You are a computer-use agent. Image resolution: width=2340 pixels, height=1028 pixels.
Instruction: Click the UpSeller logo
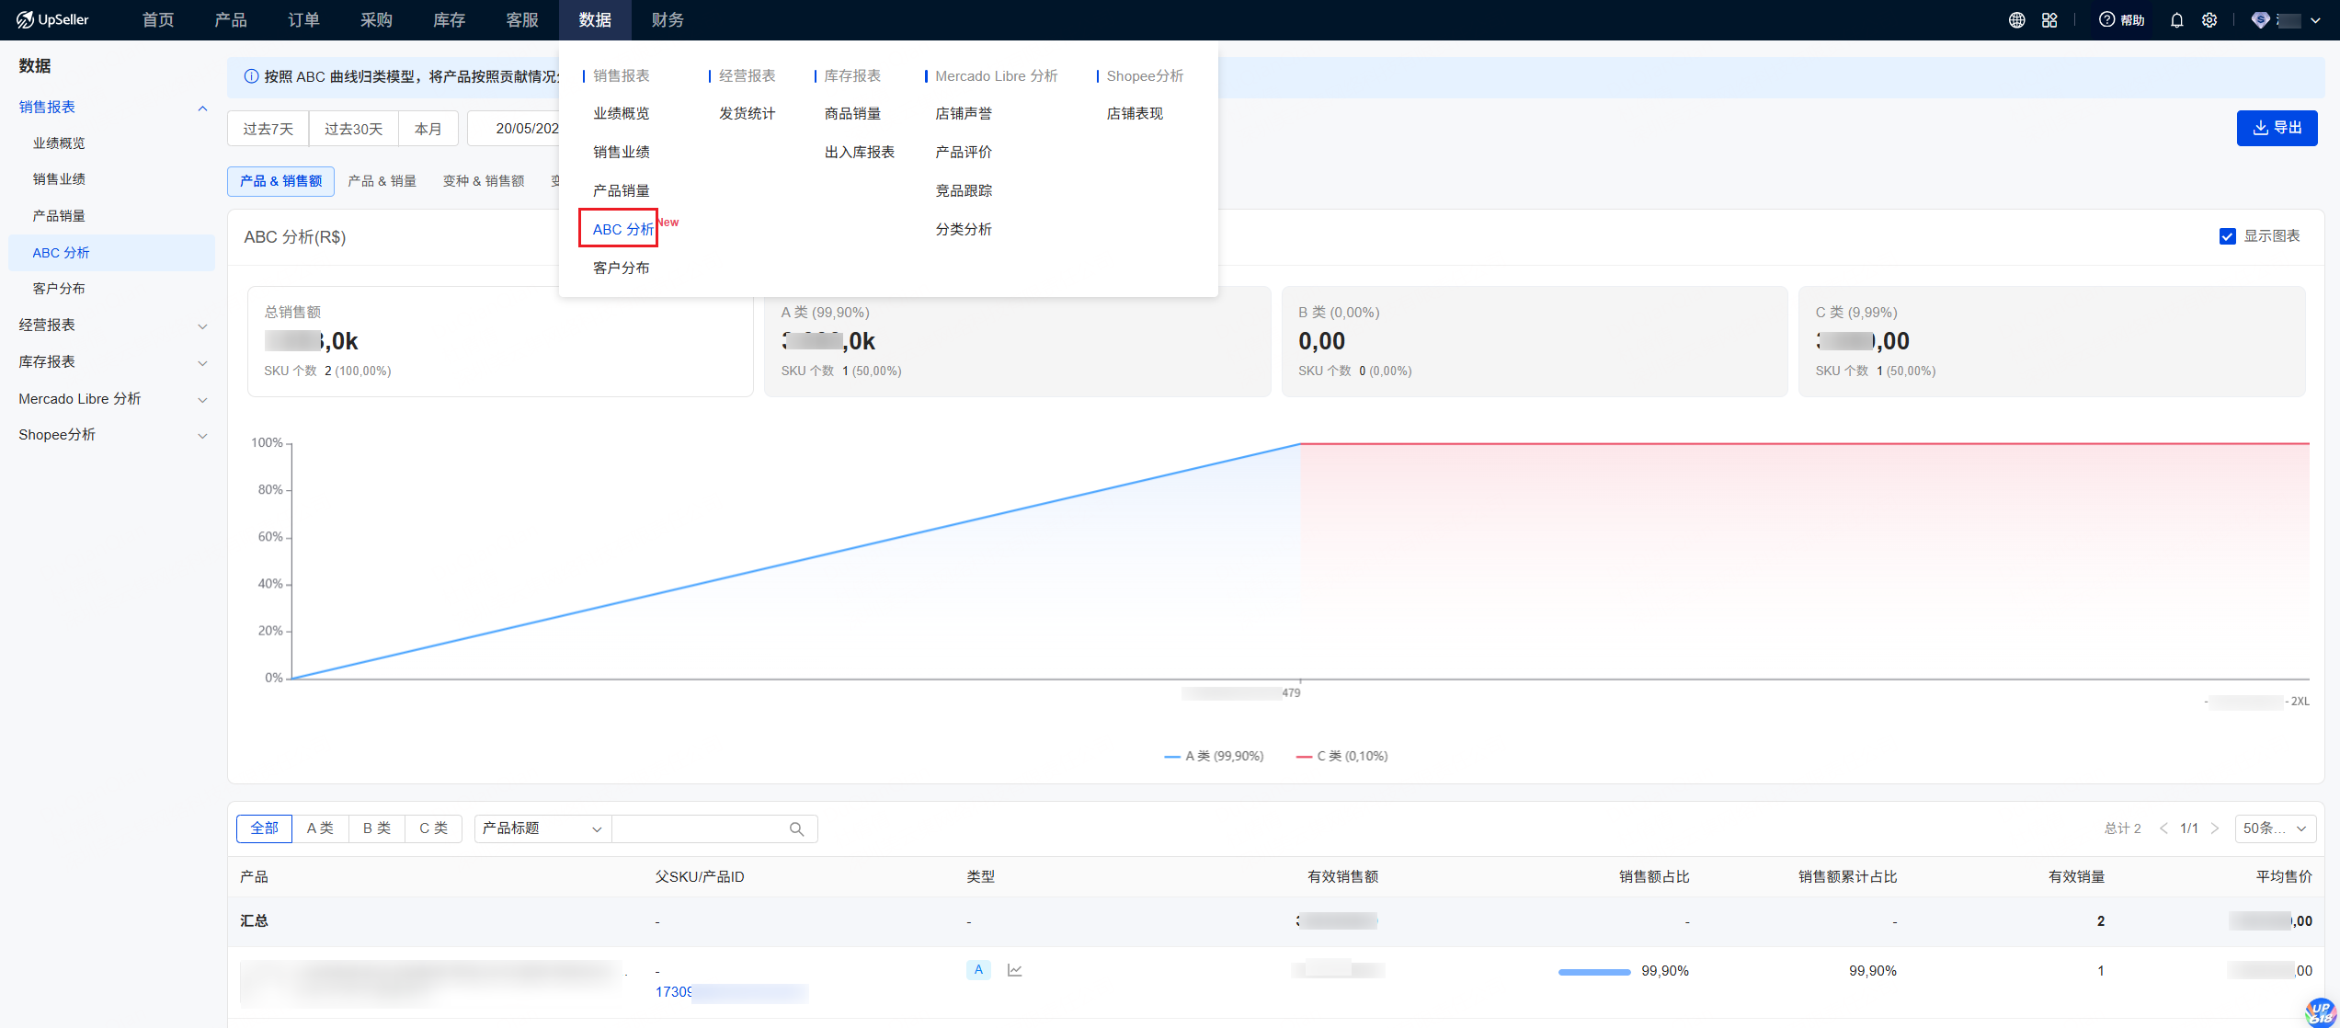click(x=52, y=19)
